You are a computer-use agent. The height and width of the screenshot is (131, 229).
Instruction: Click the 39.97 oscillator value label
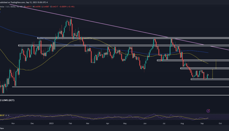click(x=3, y=115)
